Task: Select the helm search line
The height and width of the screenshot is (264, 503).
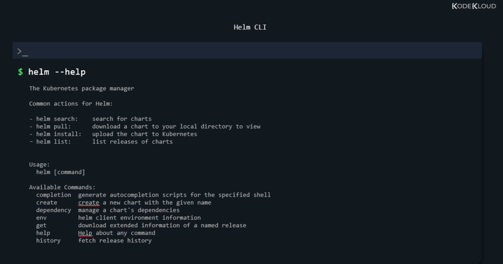Action: point(90,119)
